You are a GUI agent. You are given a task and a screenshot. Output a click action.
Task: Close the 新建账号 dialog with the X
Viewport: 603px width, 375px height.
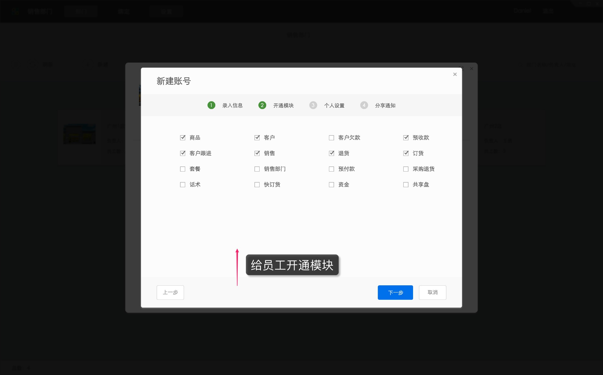[x=455, y=74]
